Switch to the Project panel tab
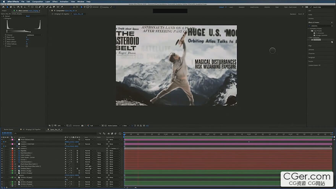The height and width of the screenshot is (189, 336). (4, 11)
